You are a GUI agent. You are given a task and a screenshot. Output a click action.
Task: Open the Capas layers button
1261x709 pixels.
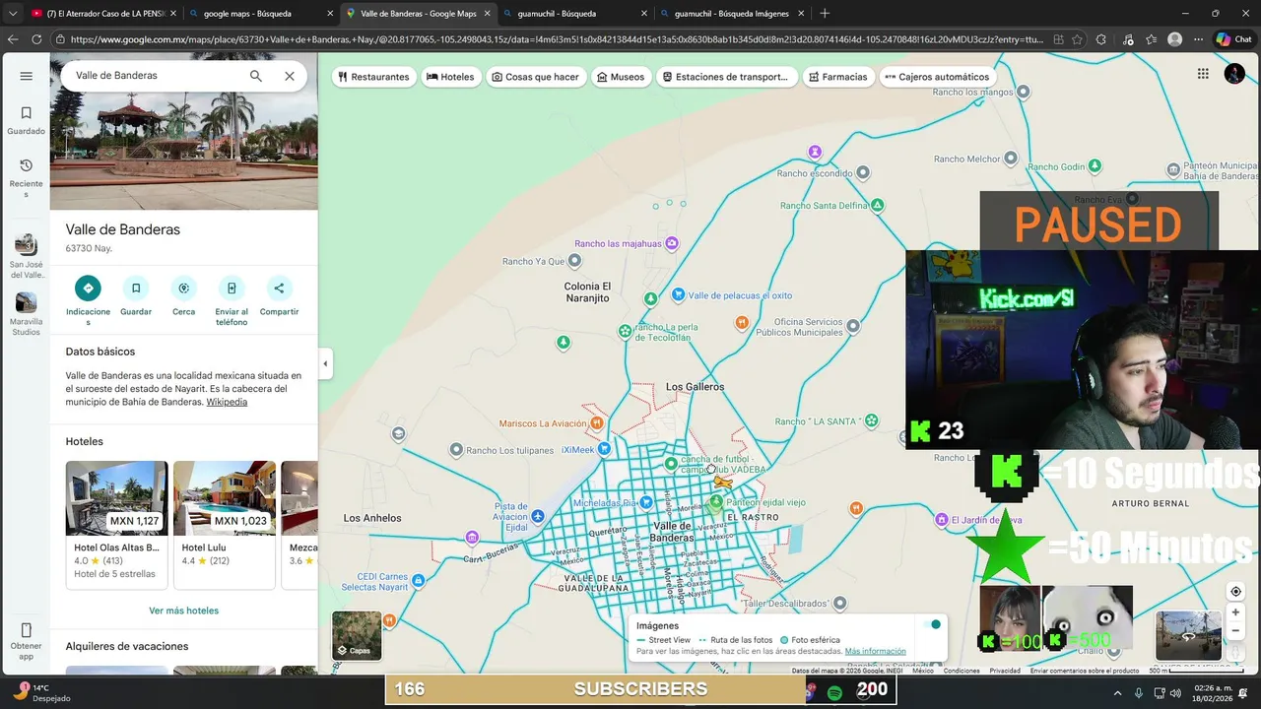pyautogui.click(x=357, y=636)
